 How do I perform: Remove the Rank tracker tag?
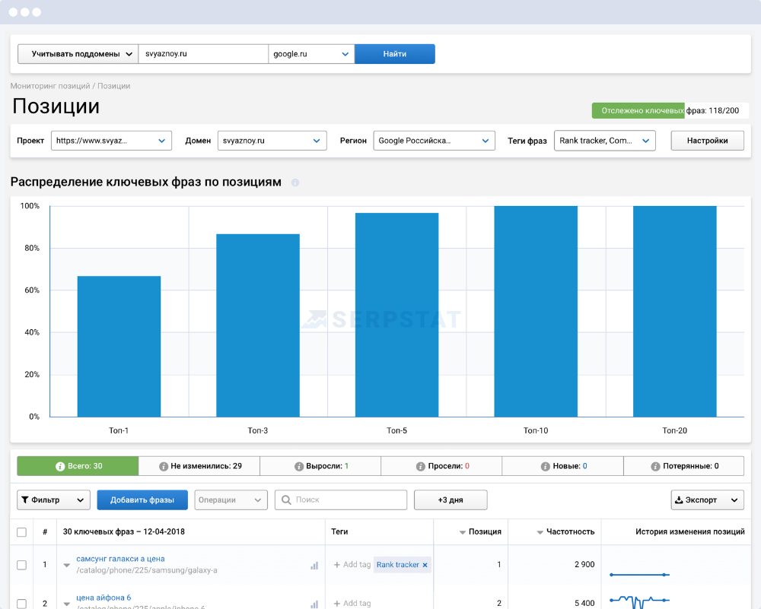(425, 565)
